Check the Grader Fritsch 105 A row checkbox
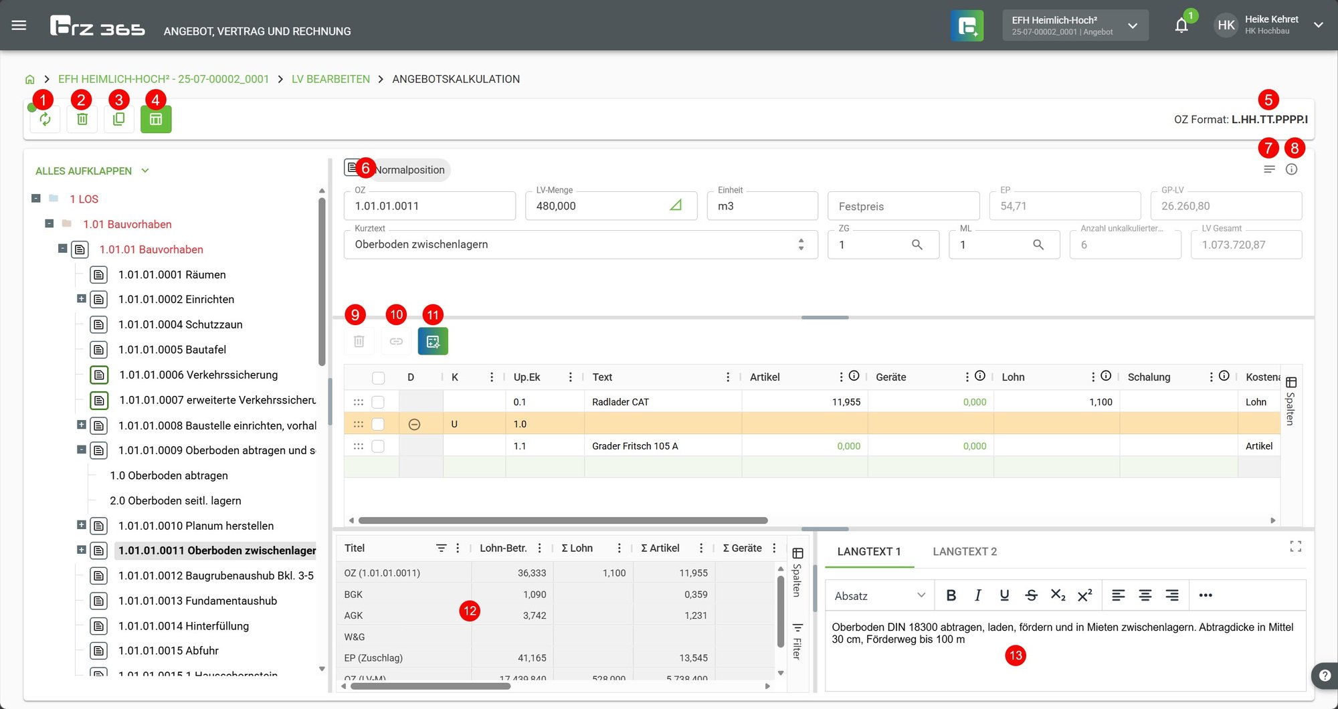Screen dimensions: 1338x709 pyautogui.click(x=378, y=446)
